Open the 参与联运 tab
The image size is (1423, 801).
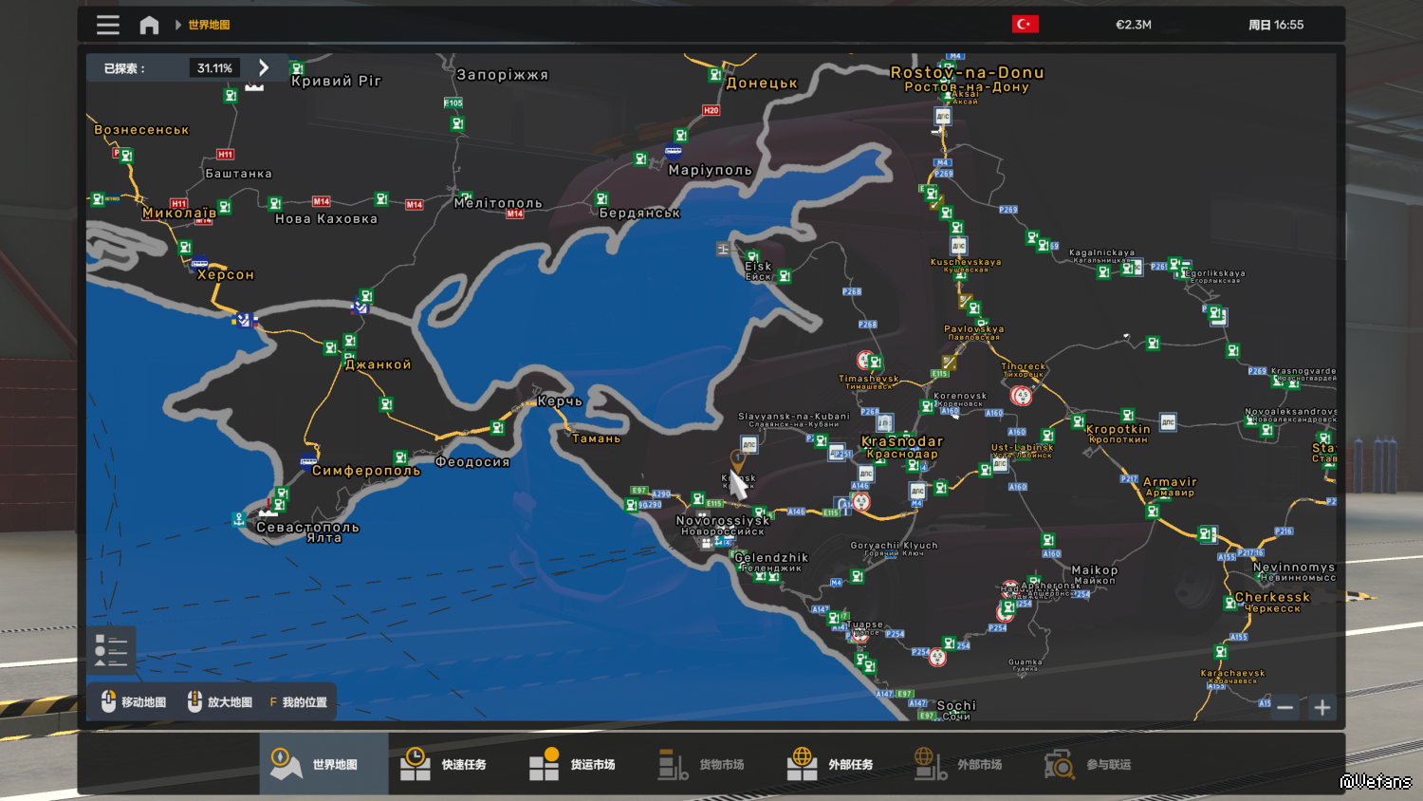[x=1098, y=764]
